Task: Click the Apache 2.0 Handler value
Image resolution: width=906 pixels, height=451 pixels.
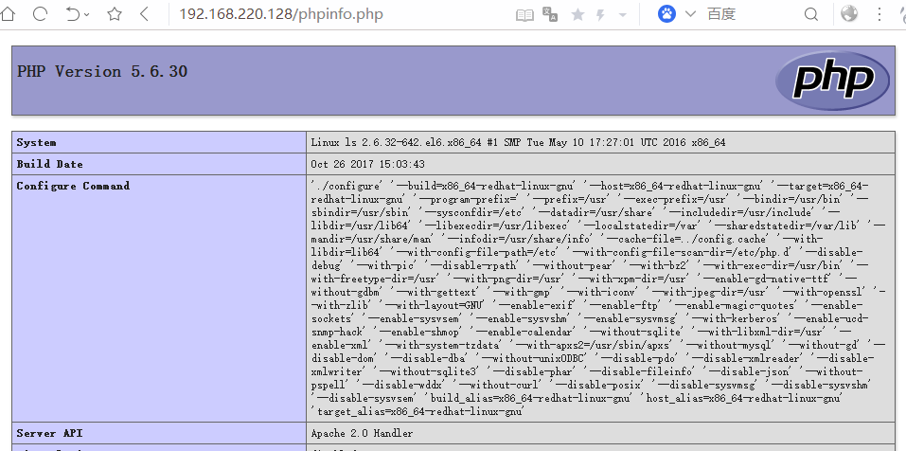Action: pos(362,434)
